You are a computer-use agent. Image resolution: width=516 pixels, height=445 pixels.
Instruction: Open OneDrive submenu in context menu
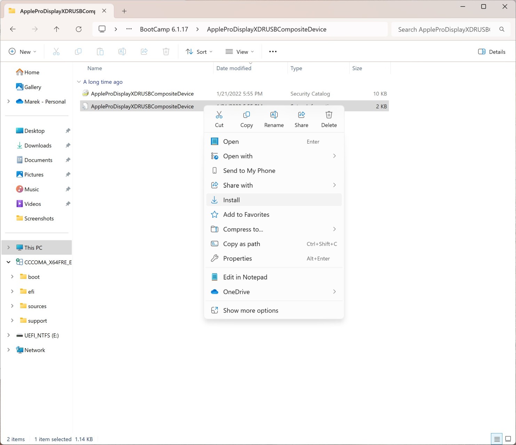pos(274,291)
